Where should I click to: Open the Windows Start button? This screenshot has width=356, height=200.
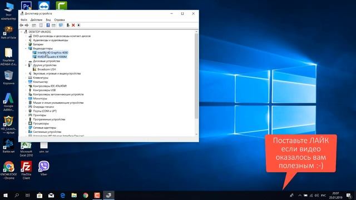6,195
